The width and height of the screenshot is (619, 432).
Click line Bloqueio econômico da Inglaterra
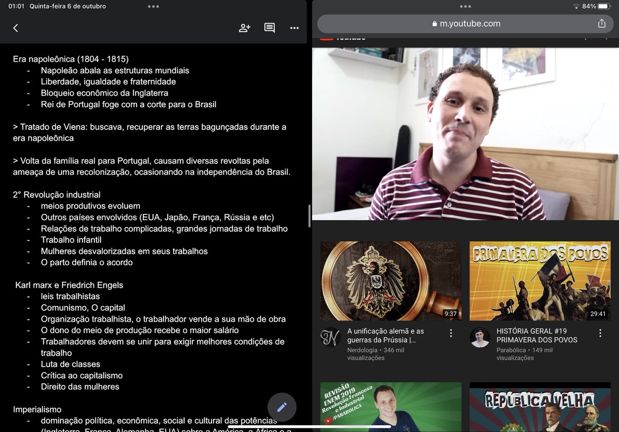105,93
